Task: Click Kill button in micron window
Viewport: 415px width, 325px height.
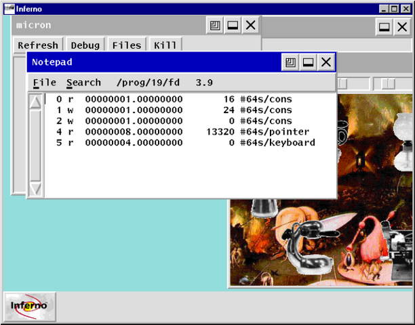Action: (165, 45)
